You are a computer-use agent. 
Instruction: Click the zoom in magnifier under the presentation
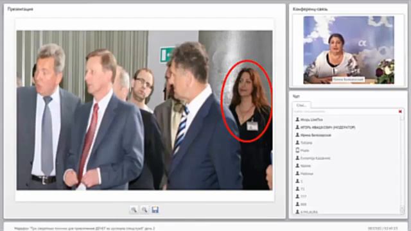(134, 210)
